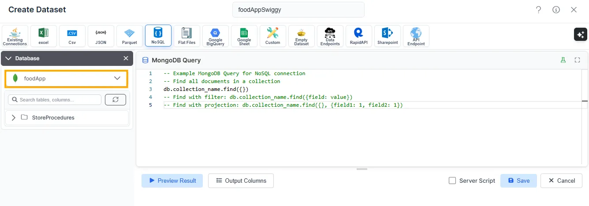Select the excel data source

click(x=44, y=36)
